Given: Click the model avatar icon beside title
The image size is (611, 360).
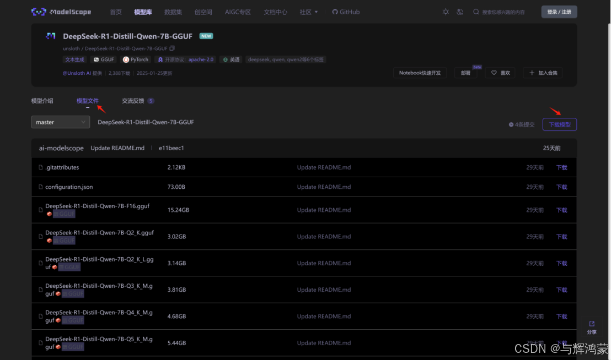Looking at the screenshot, I should (51, 36).
